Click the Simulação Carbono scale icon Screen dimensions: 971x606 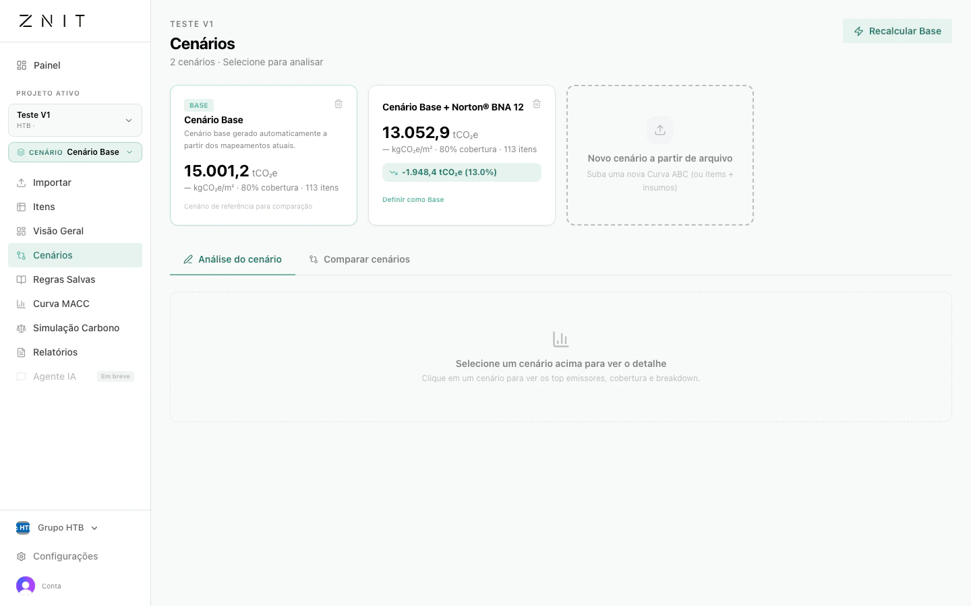(22, 328)
